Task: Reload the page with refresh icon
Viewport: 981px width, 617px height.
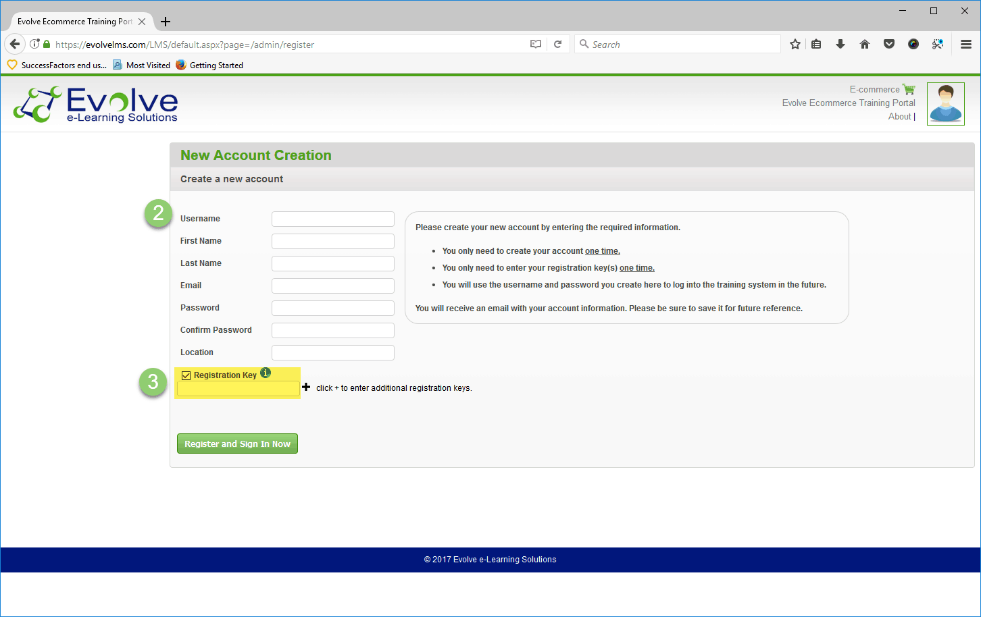Action: point(557,45)
